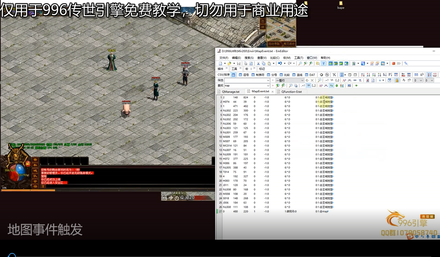Toggle the up-down arrows search option in find bar
The width and height of the screenshot is (440, 257).
(332, 86)
